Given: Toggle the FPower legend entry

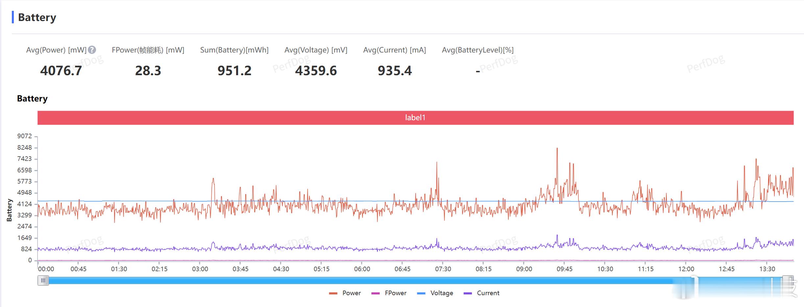Looking at the screenshot, I should (x=389, y=293).
